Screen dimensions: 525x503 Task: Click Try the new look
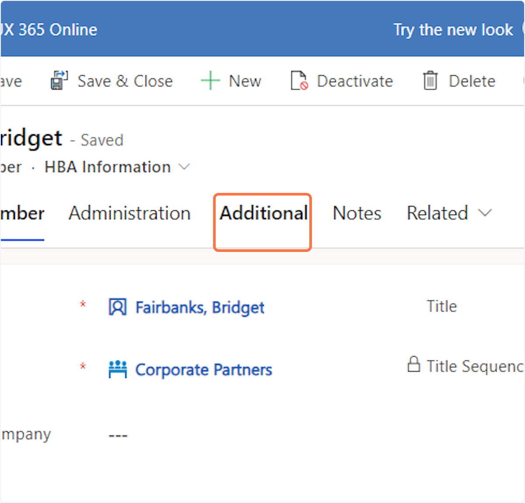[x=453, y=30]
